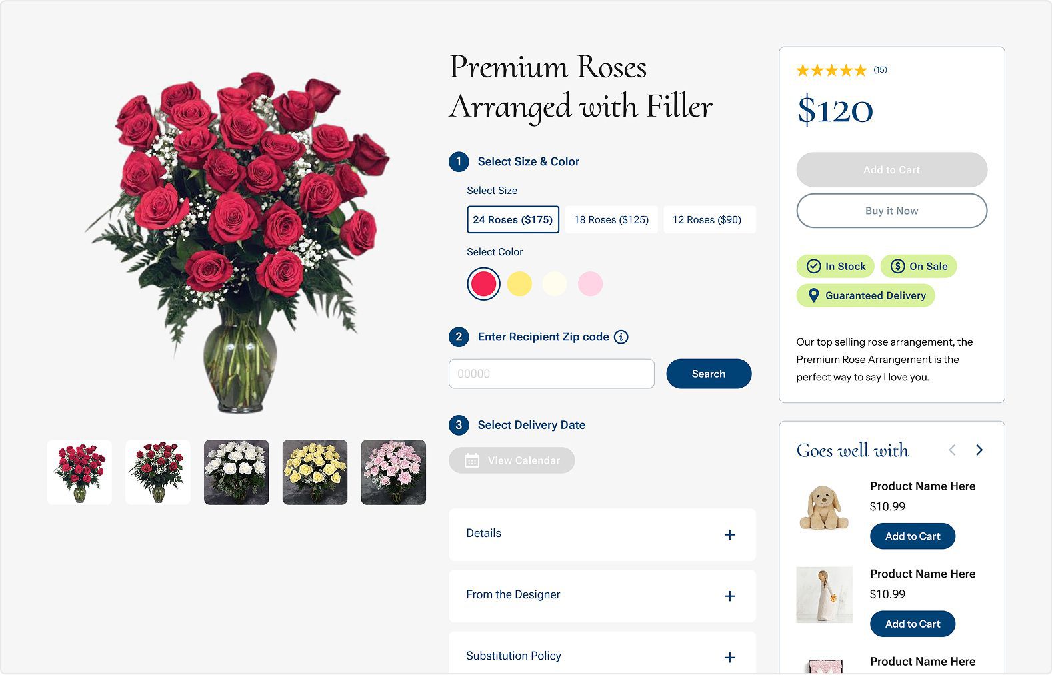Click the calendar icon in View Calendar
Viewport: 1052px width, 675px height.
pyautogui.click(x=472, y=460)
